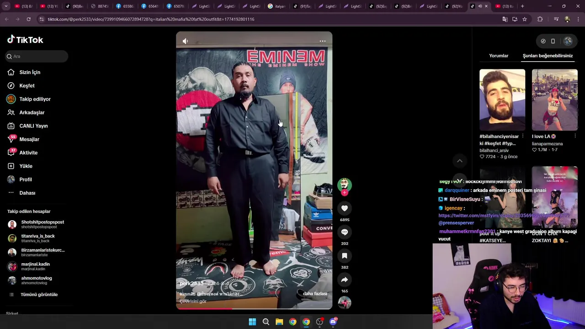Viewport: 585px width, 329px height.
Task: Click perk2533 username on video
Action: [191, 284]
